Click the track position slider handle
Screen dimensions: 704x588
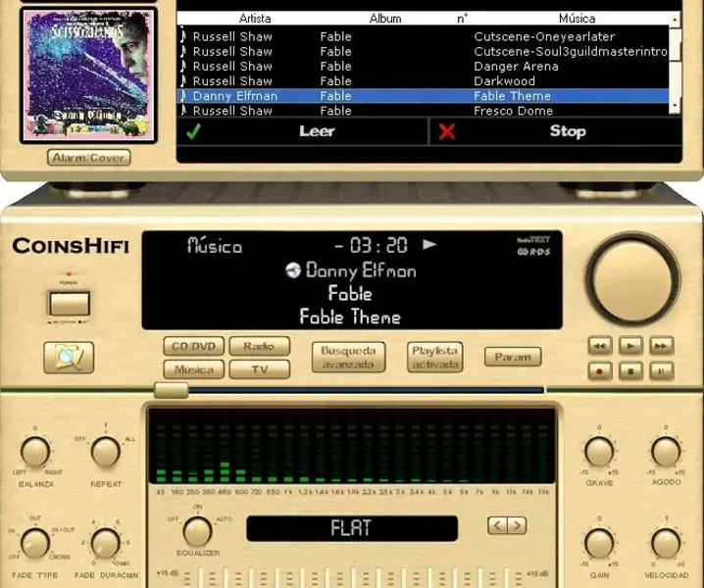171,390
